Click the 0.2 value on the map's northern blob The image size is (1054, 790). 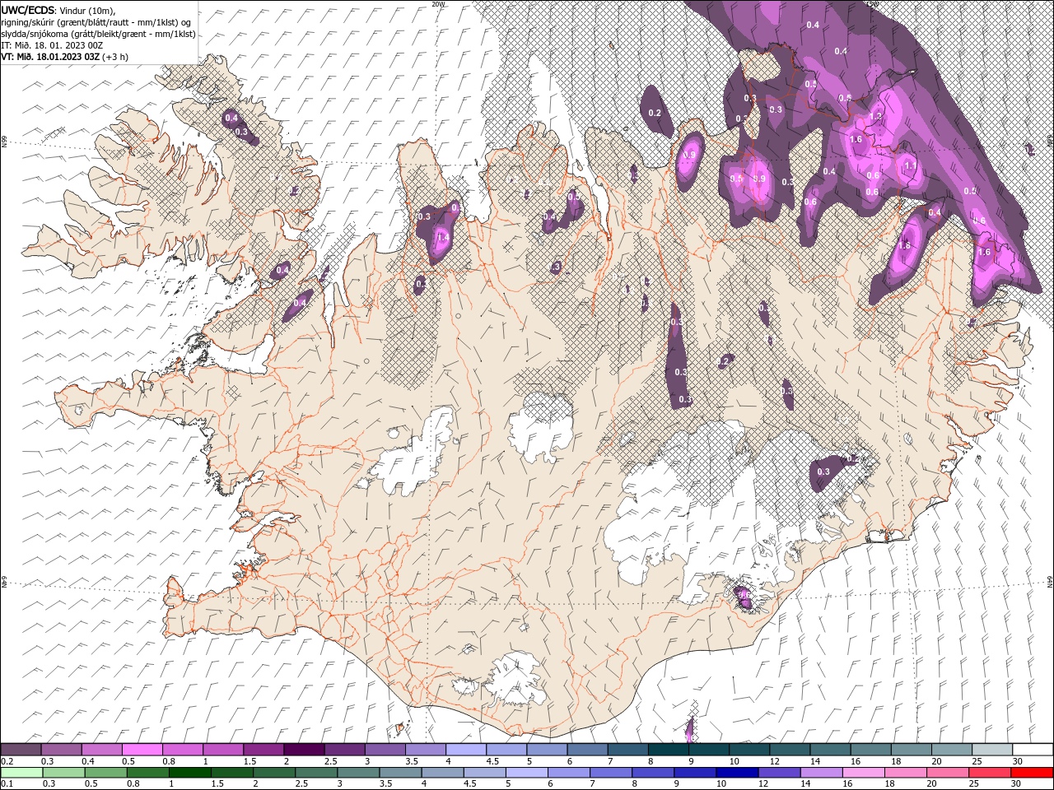pos(655,113)
